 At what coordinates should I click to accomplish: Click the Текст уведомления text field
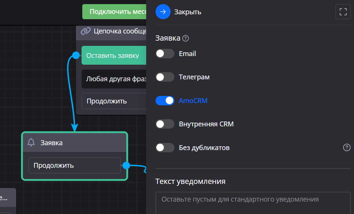(x=253, y=203)
